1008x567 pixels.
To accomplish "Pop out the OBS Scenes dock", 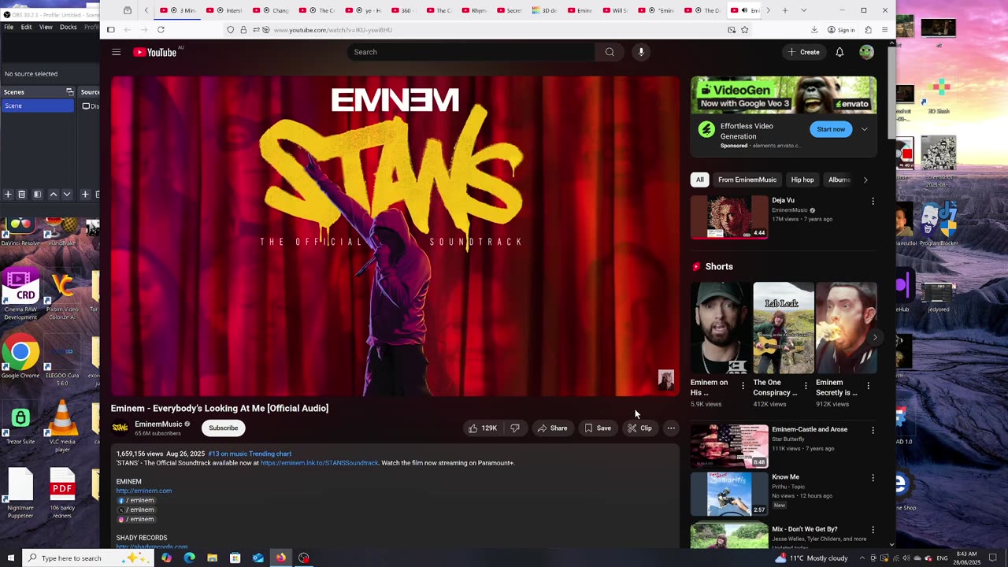I will [x=69, y=92].
